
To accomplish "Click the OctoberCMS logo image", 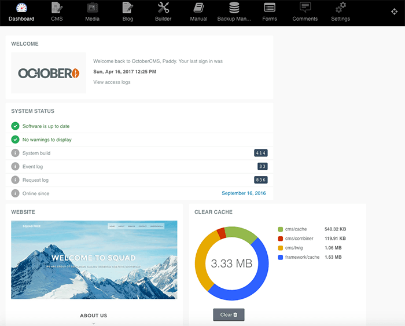I will pos(48,73).
